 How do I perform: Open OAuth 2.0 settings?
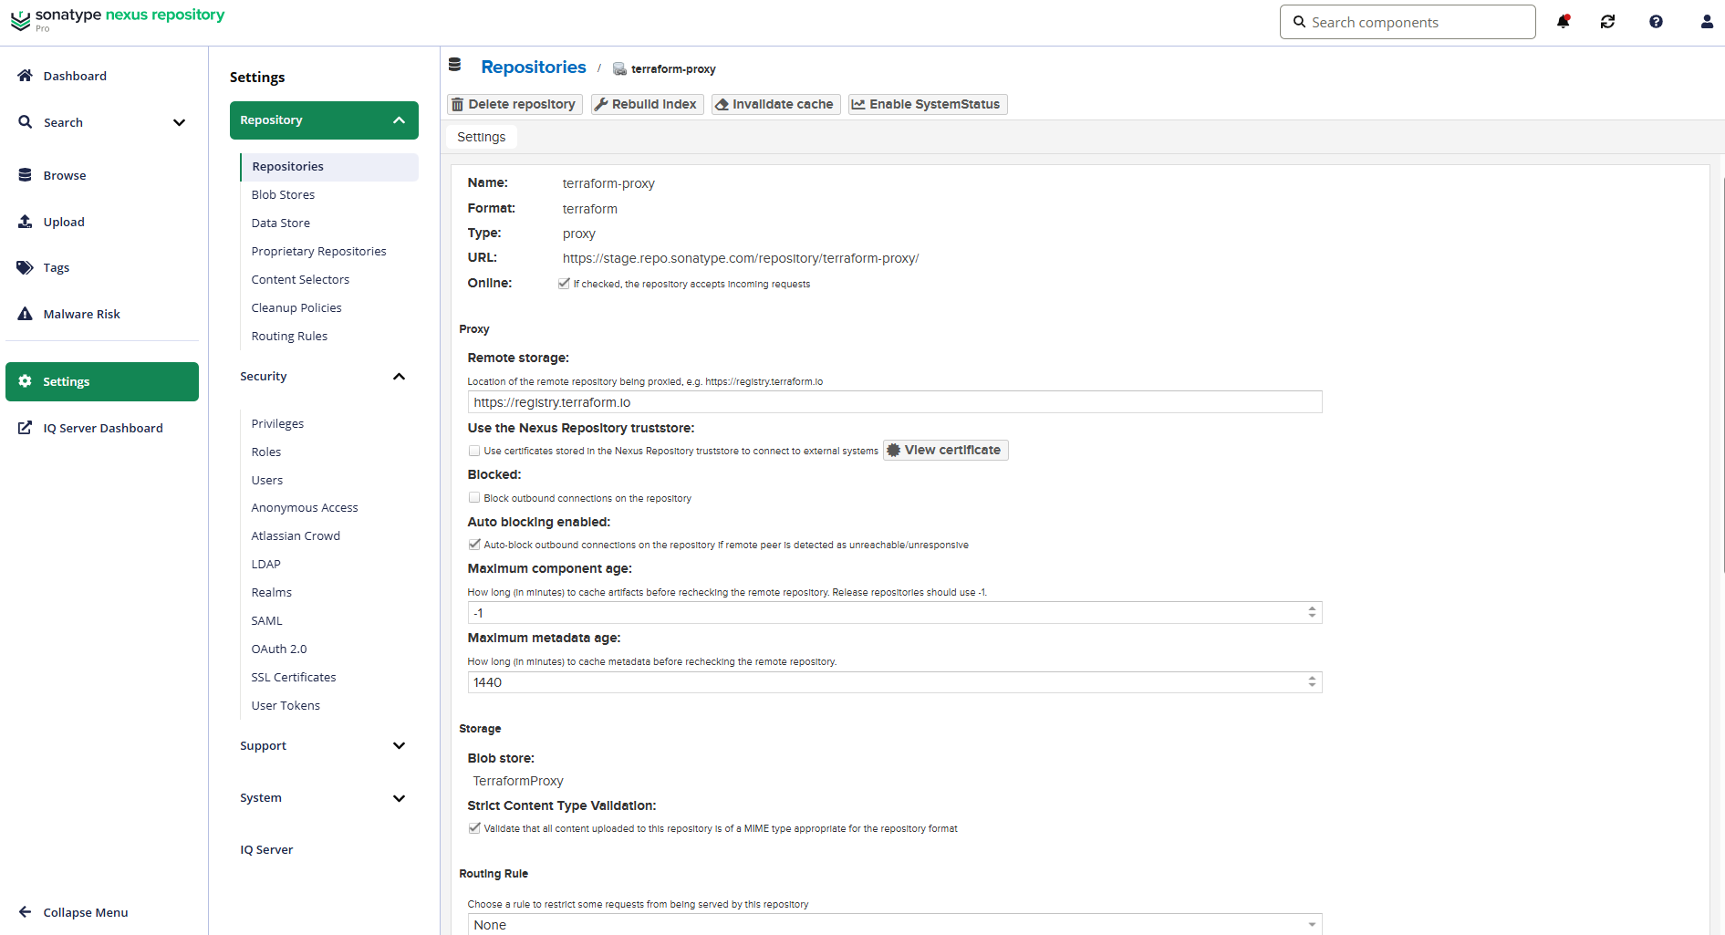click(x=279, y=649)
